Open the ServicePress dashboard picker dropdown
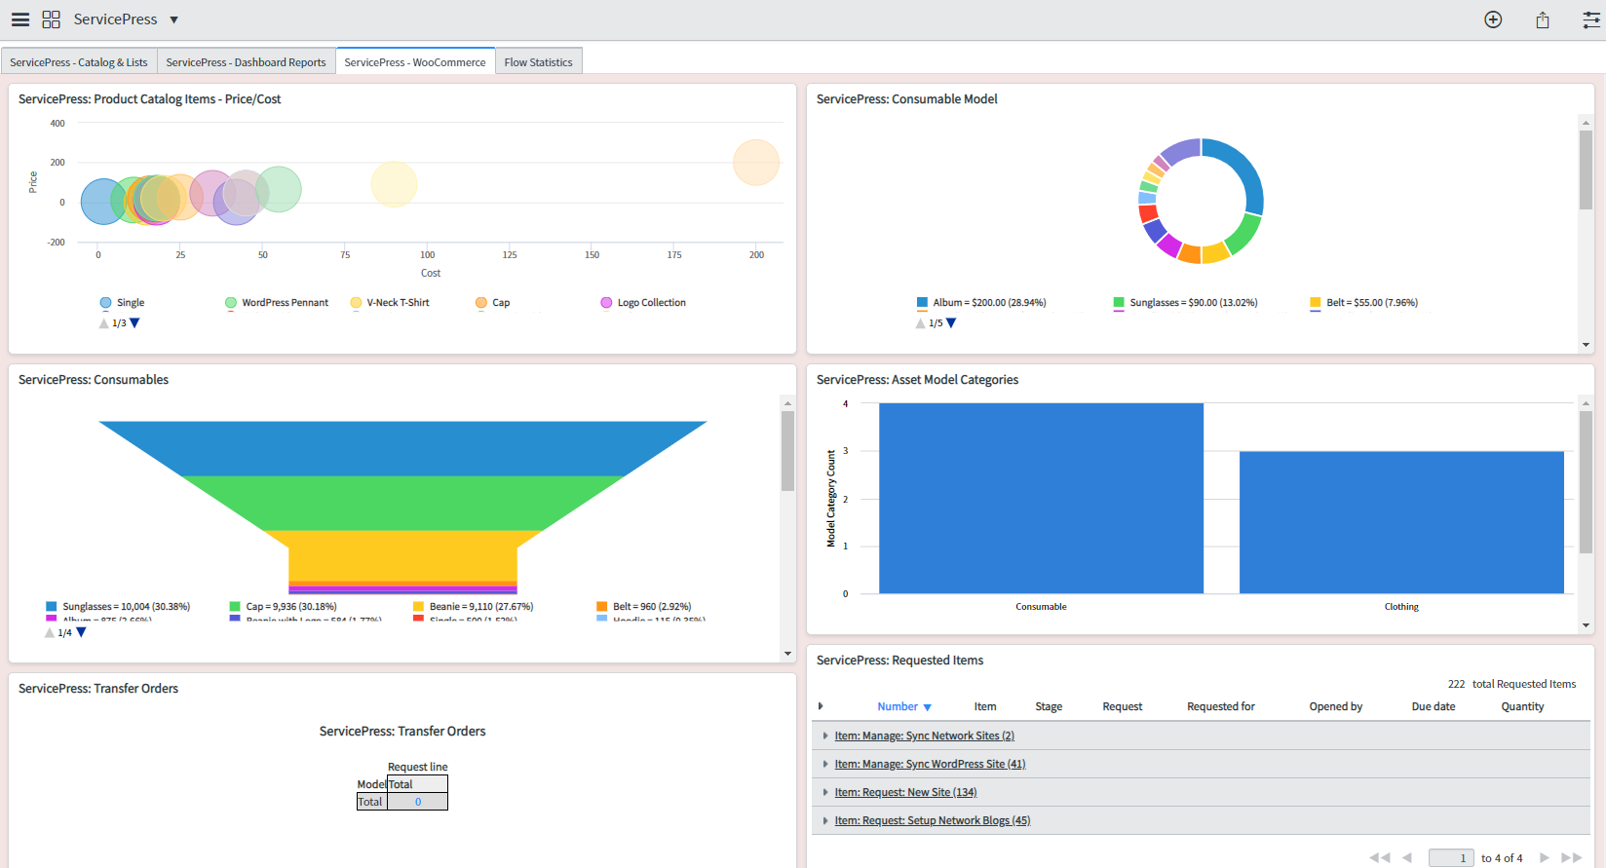1606x868 pixels. pos(173,19)
